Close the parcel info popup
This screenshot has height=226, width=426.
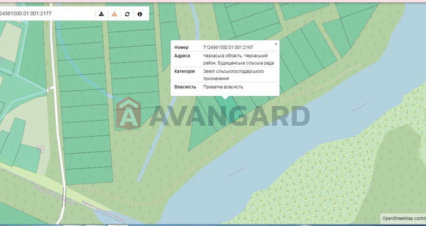[276, 44]
